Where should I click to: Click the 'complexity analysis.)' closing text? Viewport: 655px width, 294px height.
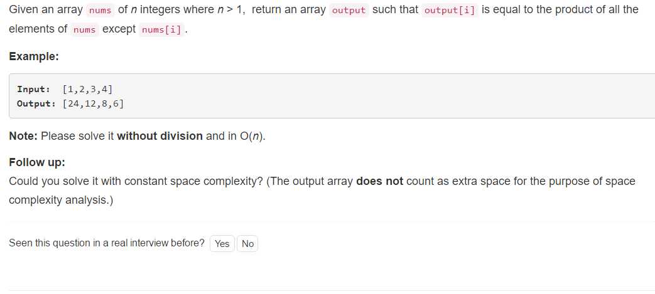(x=61, y=200)
